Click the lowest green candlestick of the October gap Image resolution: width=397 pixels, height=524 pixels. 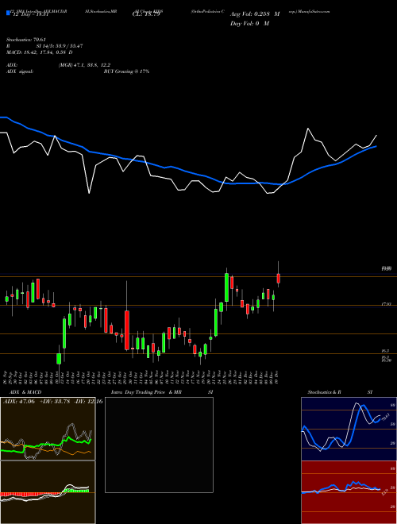click(x=59, y=359)
